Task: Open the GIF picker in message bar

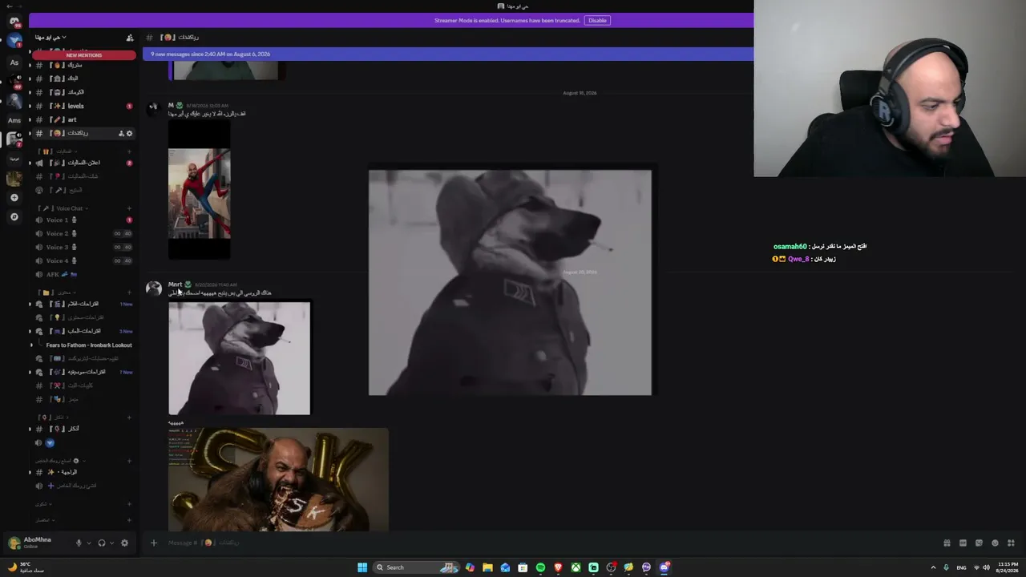Action: coord(963,543)
